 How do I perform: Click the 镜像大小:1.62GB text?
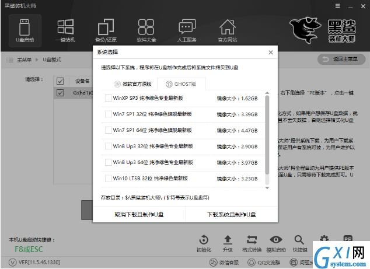[237, 99]
